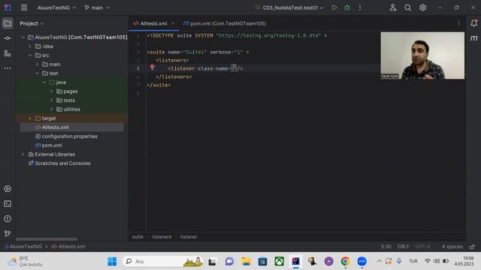
Task: Open TUR keyboard language switcher
Action: [413, 261]
